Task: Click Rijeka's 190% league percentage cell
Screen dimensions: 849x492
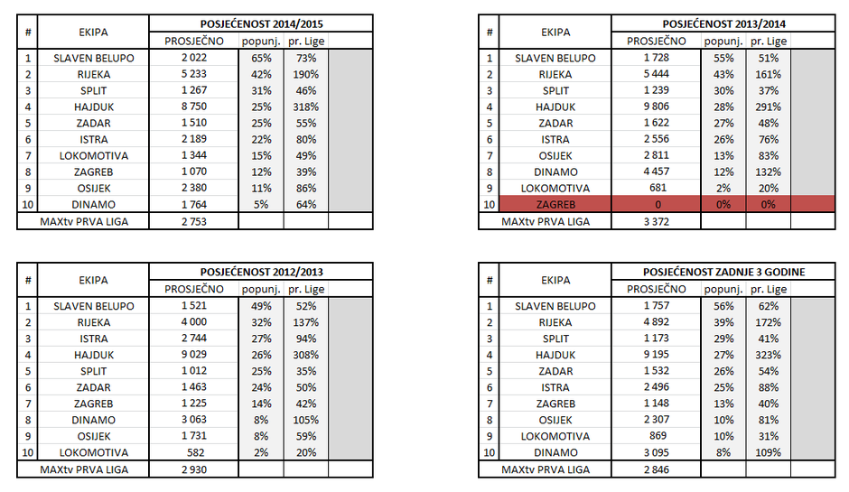Action: tap(305, 74)
